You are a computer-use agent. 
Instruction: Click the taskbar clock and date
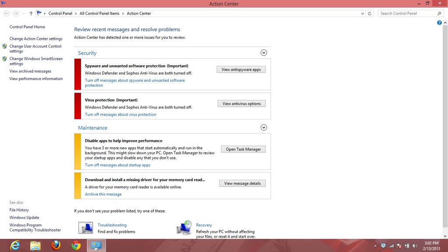[x=431, y=246]
